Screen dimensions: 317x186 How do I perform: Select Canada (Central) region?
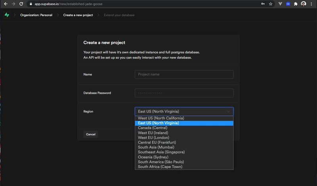pos(184,128)
